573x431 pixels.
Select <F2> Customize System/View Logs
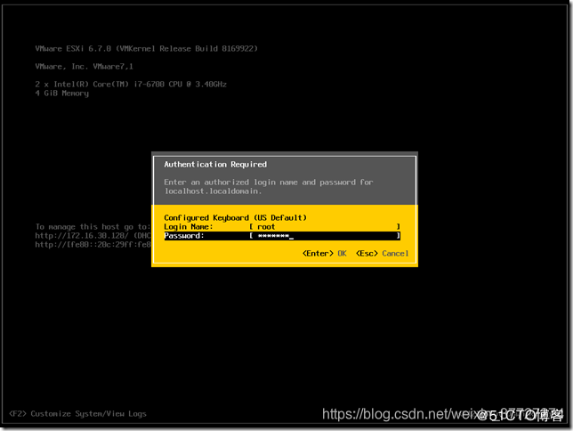click(77, 414)
